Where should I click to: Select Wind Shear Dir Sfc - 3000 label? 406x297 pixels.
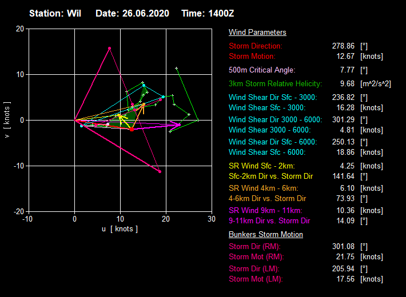coord(273,98)
